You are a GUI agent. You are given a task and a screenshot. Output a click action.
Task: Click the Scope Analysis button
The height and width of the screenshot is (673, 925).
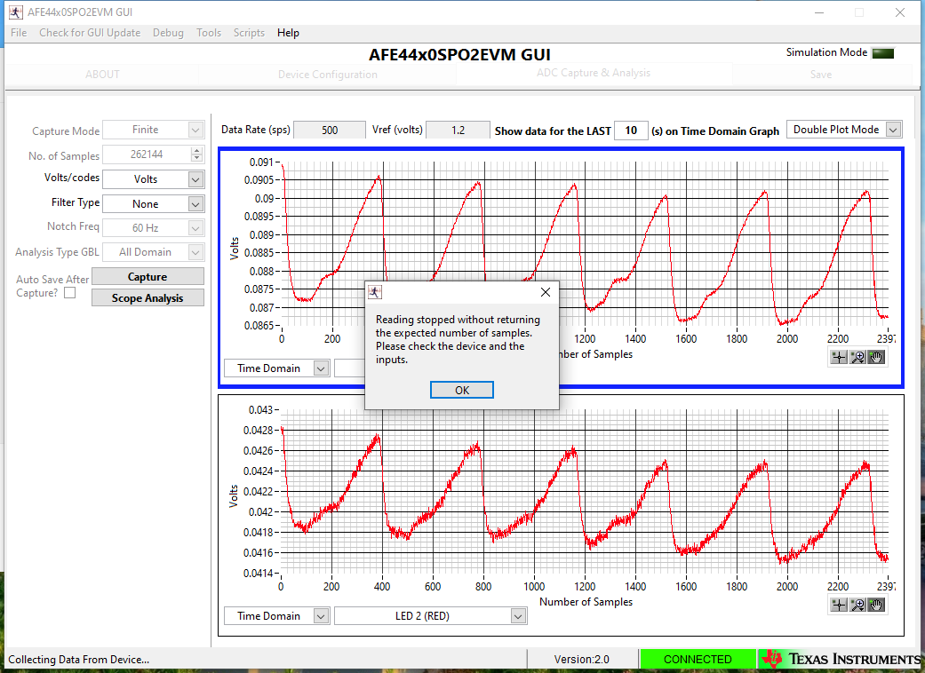(148, 297)
